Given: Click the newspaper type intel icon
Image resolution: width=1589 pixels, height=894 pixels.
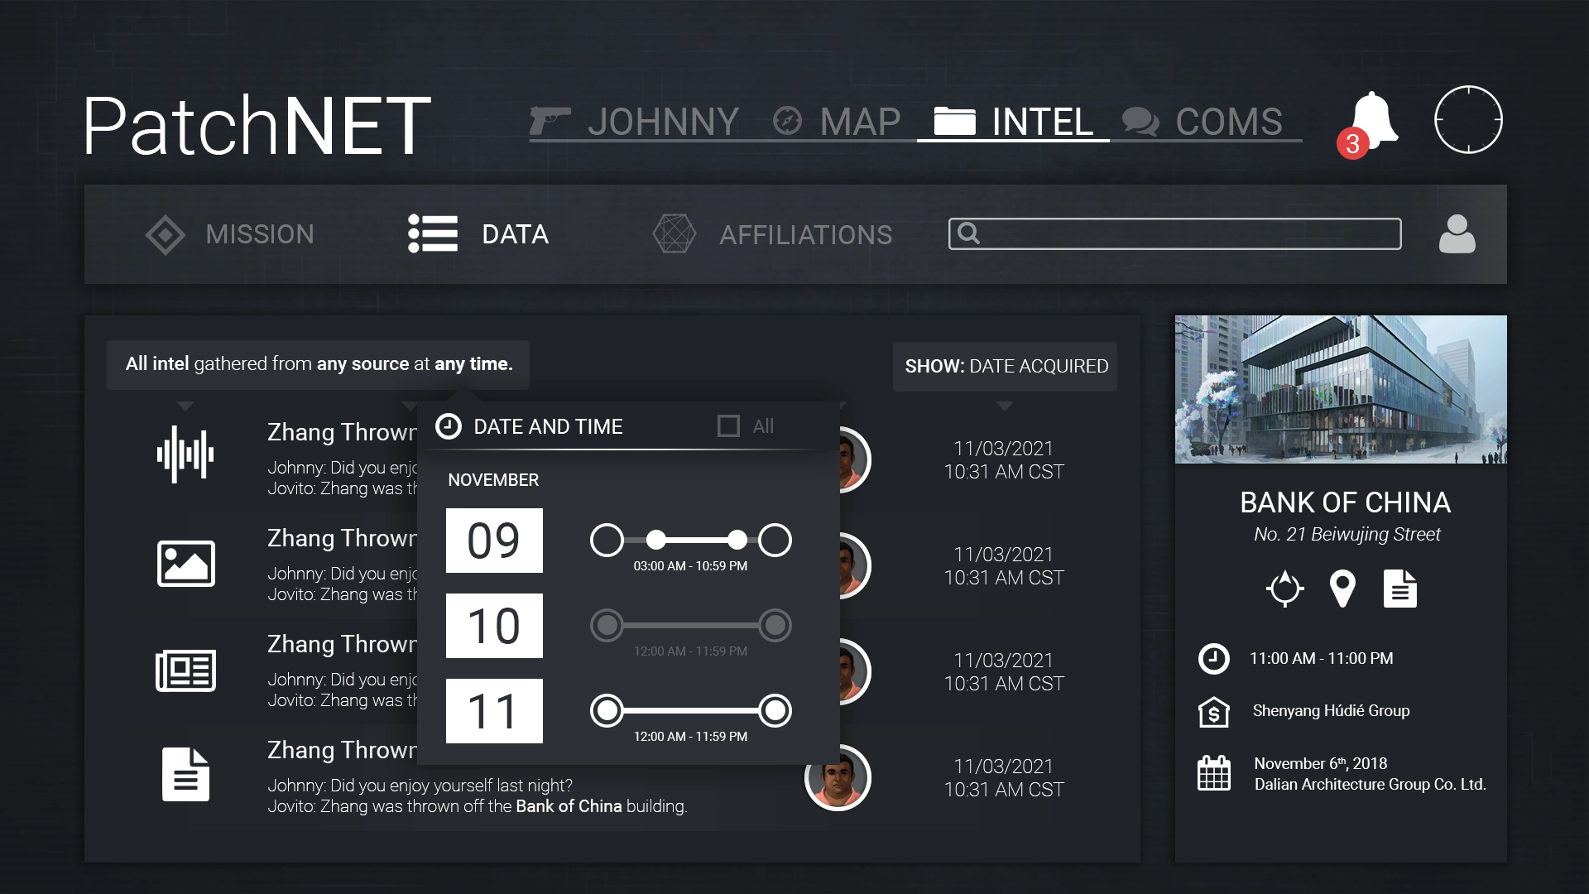Looking at the screenshot, I should (185, 670).
